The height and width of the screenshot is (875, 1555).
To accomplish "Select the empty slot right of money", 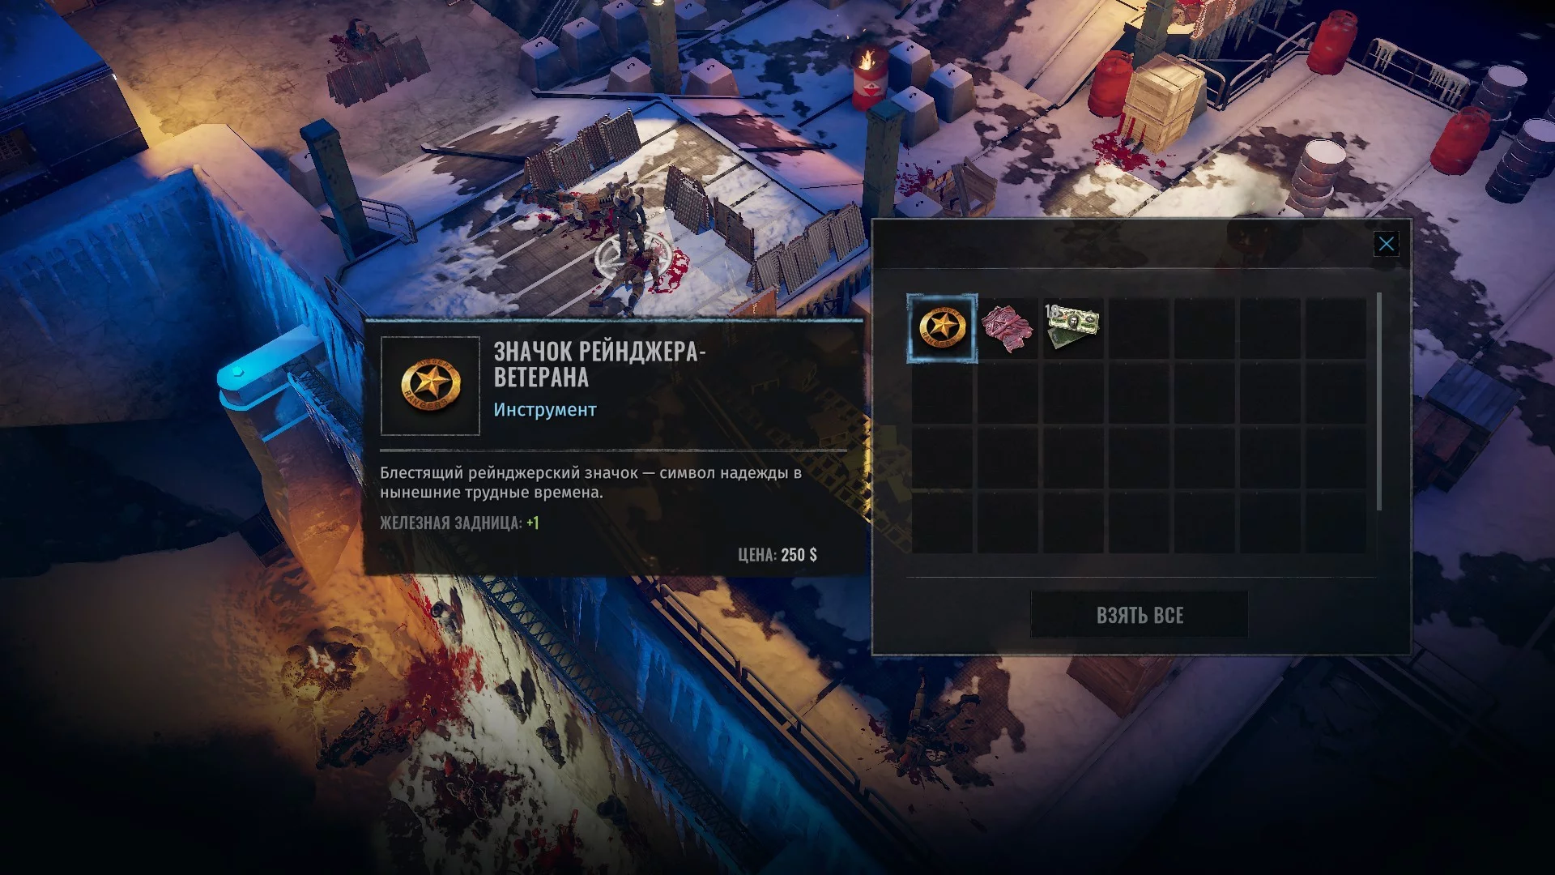I will (1139, 328).
